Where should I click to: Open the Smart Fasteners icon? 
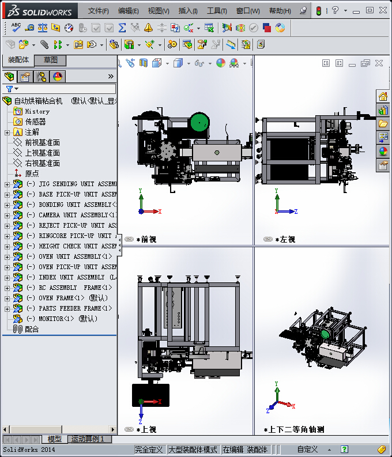[x=78, y=44]
